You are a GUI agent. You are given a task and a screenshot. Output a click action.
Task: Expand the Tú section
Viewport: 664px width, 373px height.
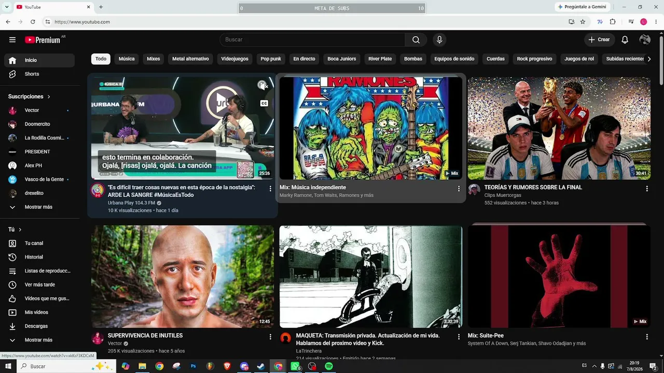coord(15,229)
